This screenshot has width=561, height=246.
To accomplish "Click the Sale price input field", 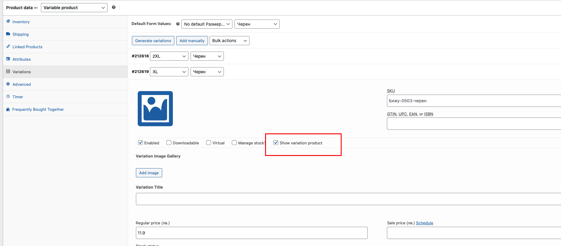I will point(474,233).
